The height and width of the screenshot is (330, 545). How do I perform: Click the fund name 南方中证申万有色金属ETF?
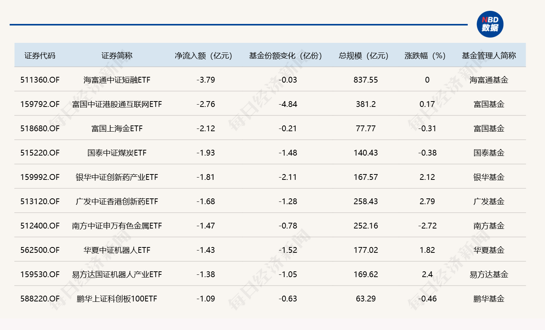[117, 226]
